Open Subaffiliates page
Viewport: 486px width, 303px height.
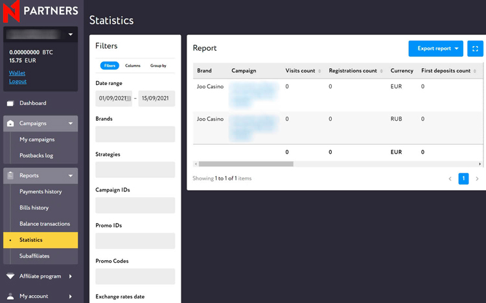point(34,256)
